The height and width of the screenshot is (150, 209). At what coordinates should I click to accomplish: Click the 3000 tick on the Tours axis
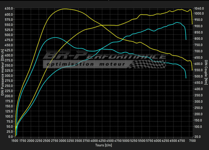(62, 141)
